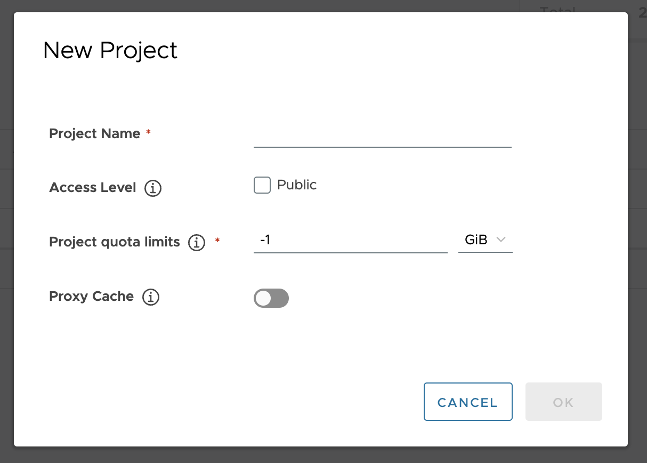The height and width of the screenshot is (463, 647).
Task: Select the storage unit selector
Action: click(x=485, y=240)
